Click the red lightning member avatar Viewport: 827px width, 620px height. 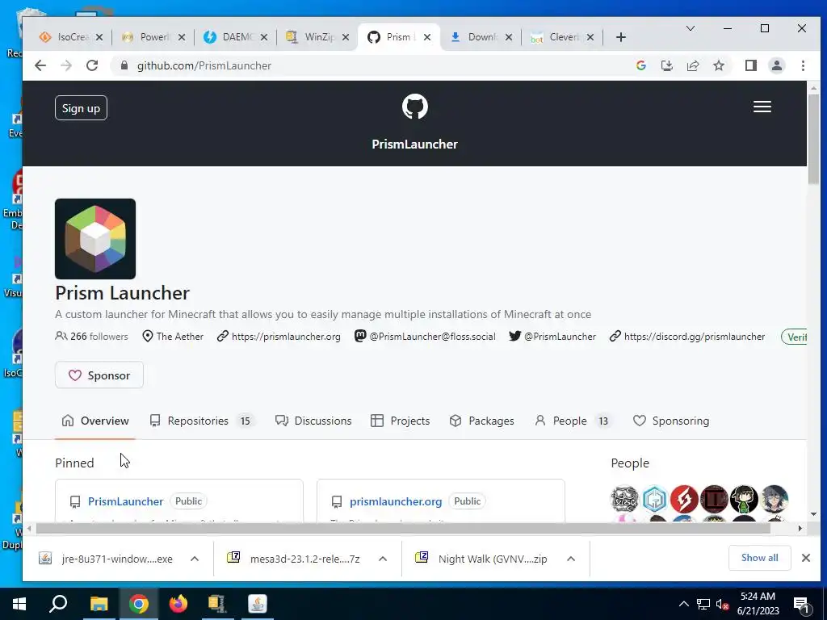click(684, 499)
